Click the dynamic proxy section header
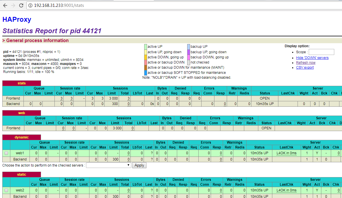This screenshot has height=198, width=342. (22, 137)
